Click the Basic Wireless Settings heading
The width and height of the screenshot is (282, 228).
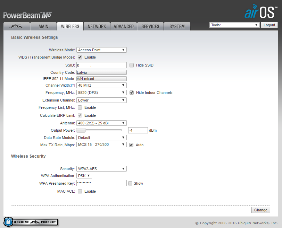[x=34, y=37]
